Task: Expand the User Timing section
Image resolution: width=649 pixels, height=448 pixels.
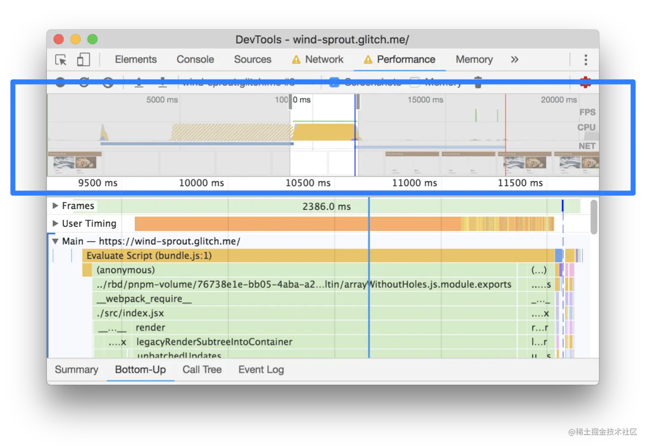Action: 55,224
